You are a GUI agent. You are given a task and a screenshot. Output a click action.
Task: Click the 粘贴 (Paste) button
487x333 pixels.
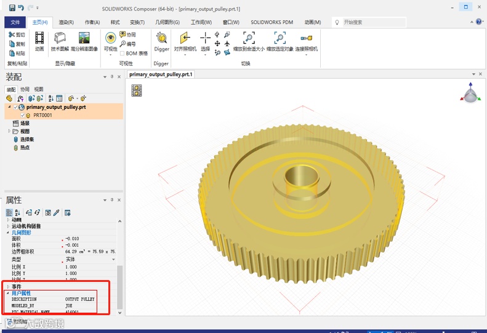(17, 53)
